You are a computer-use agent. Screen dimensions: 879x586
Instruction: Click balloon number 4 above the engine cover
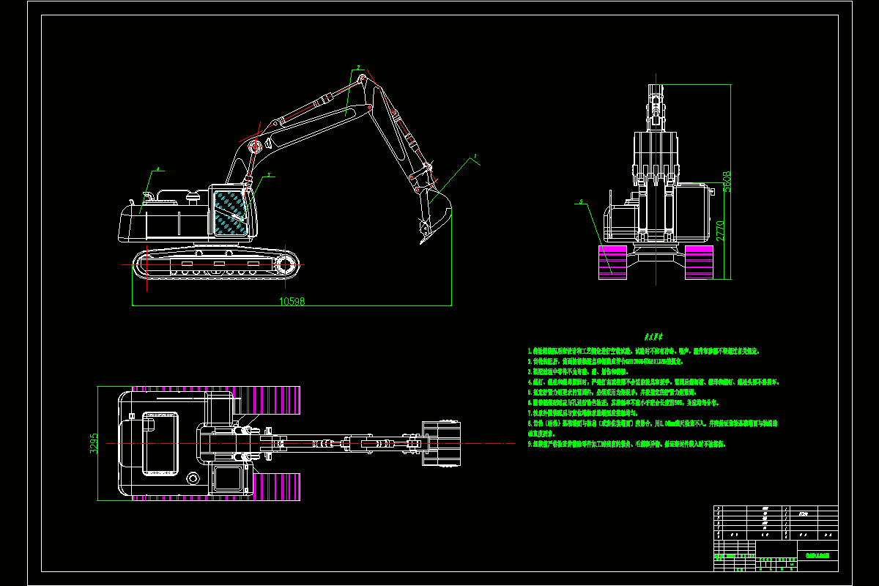[x=157, y=168]
